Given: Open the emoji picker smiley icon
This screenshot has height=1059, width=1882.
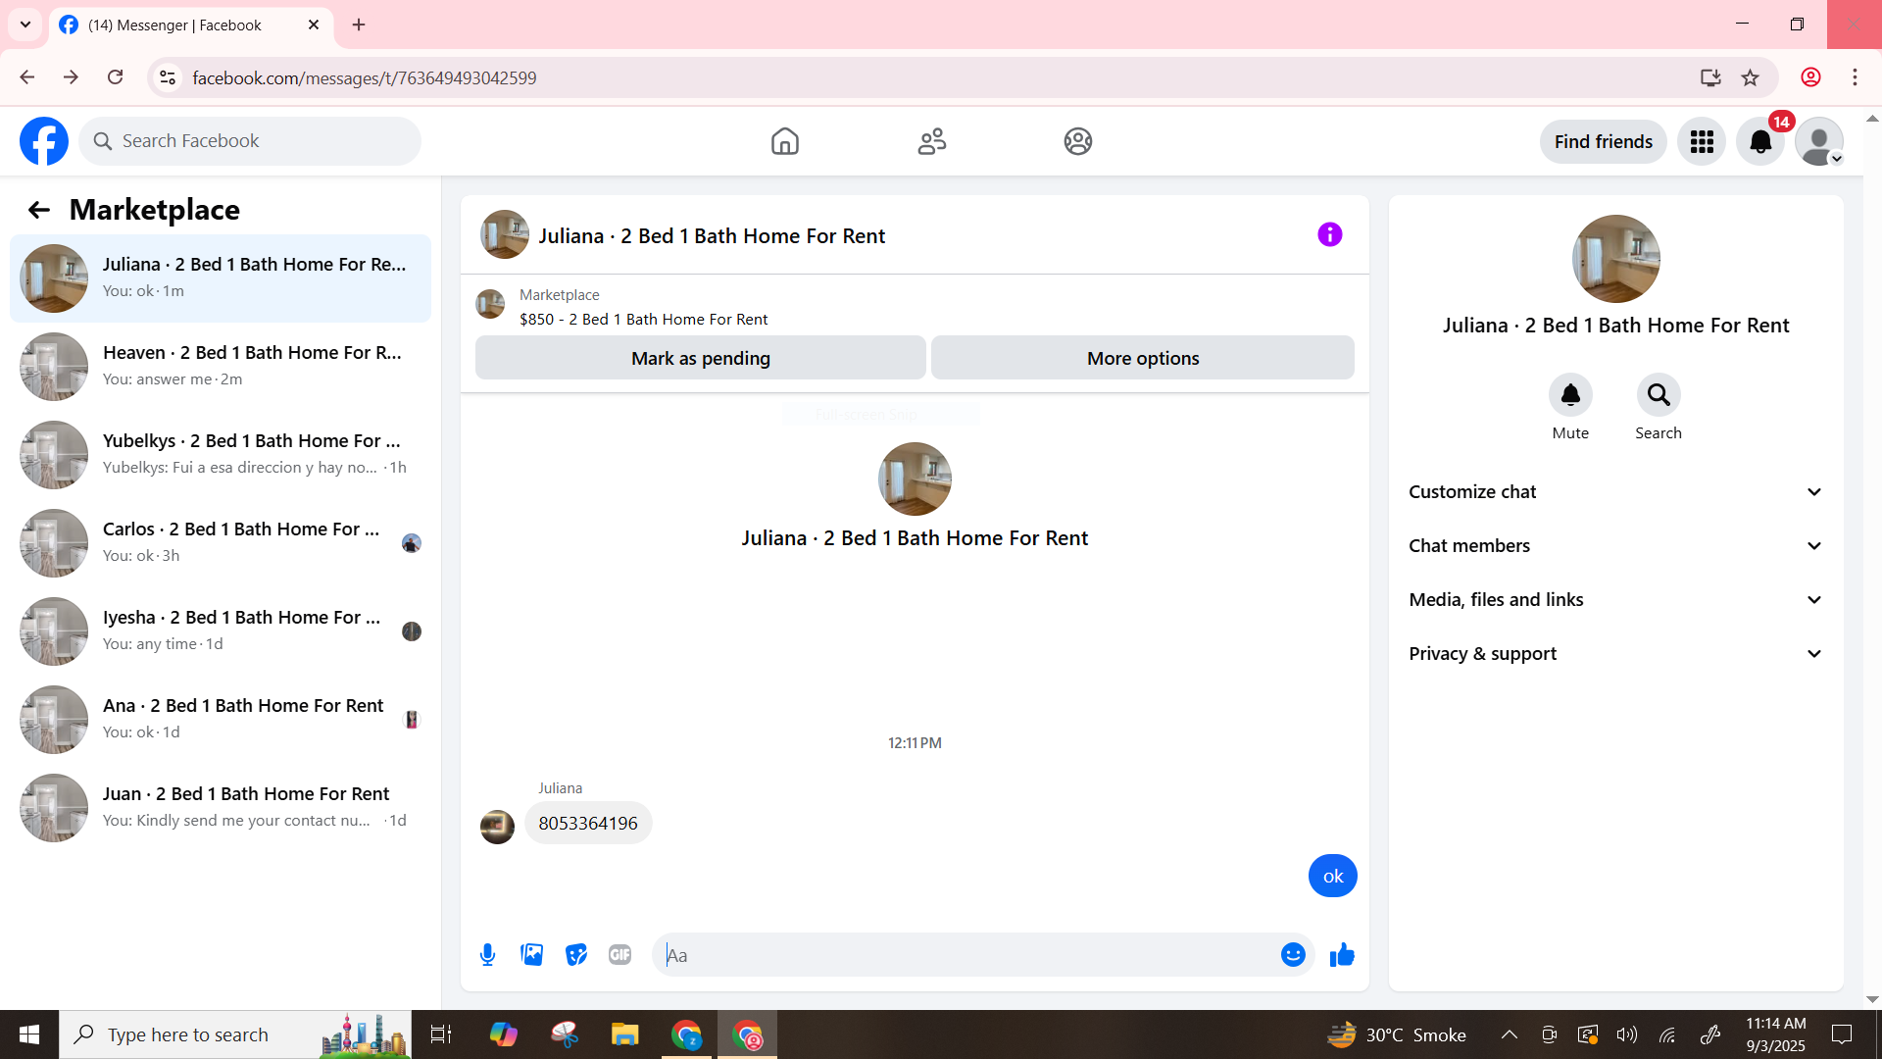Looking at the screenshot, I should pos(1293,955).
